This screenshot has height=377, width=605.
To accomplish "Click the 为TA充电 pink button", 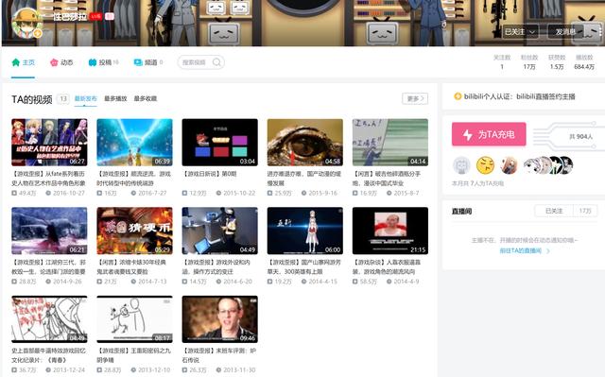I will (x=489, y=134).
